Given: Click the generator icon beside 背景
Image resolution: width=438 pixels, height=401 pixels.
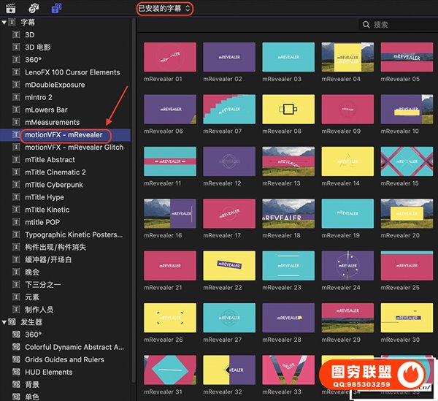Looking at the screenshot, I should point(16,384).
